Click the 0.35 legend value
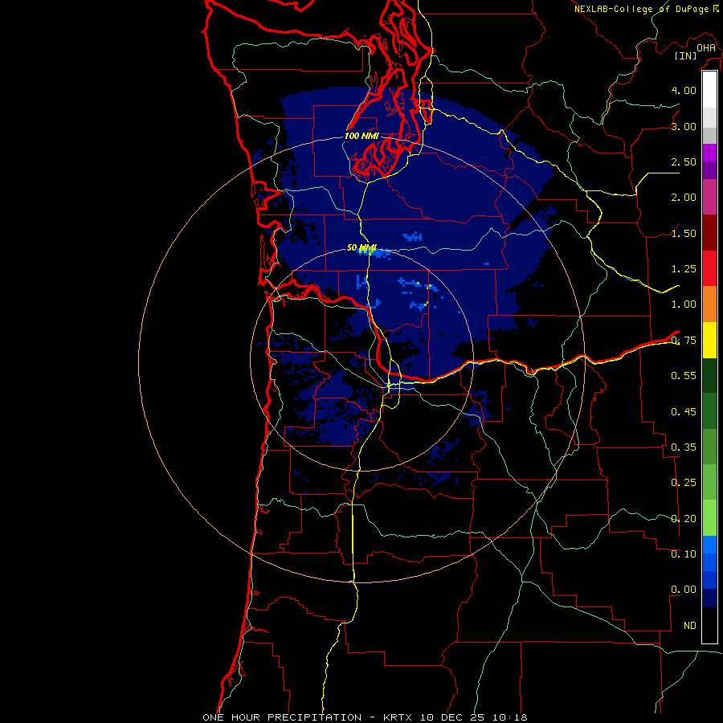The width and height of the screenshot is (723, 723). coord(684,447)
